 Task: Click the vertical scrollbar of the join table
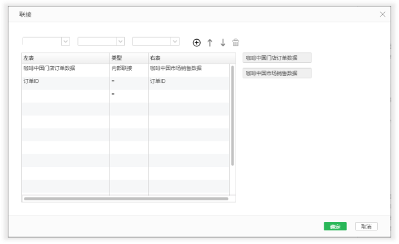coord(232,116)
